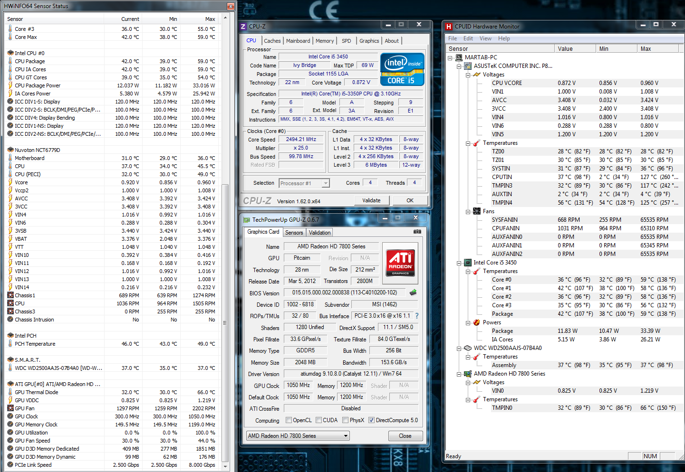Click the CPU-Z purple title bar icon

243,27
